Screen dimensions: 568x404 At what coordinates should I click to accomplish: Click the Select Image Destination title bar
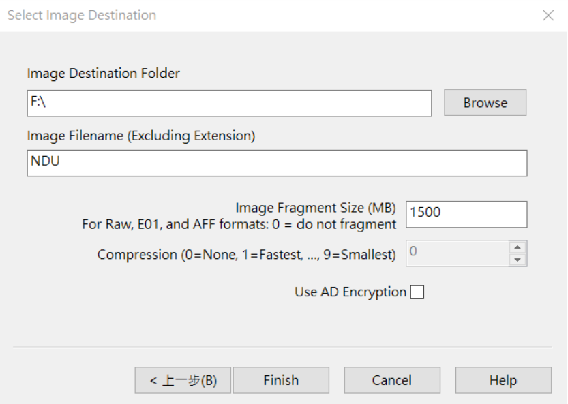[x=205, y=15]
